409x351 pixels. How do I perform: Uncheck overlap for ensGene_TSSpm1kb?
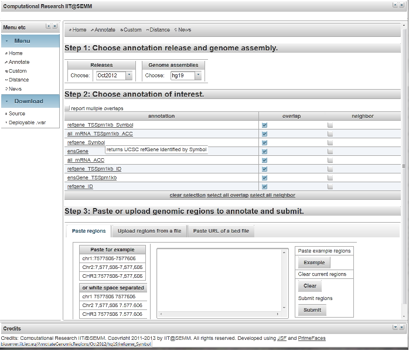[264, 178]
